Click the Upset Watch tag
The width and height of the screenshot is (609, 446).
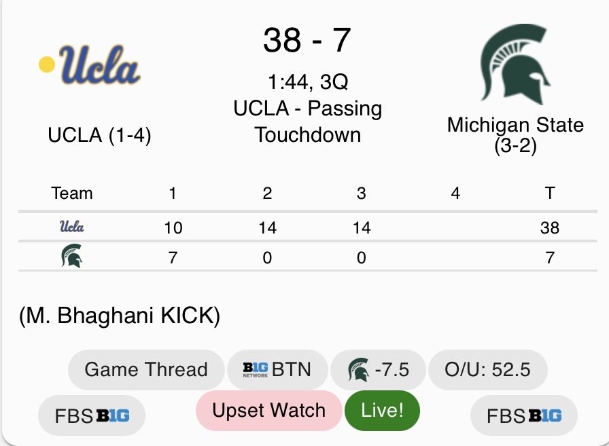click(x=268, y=410)
